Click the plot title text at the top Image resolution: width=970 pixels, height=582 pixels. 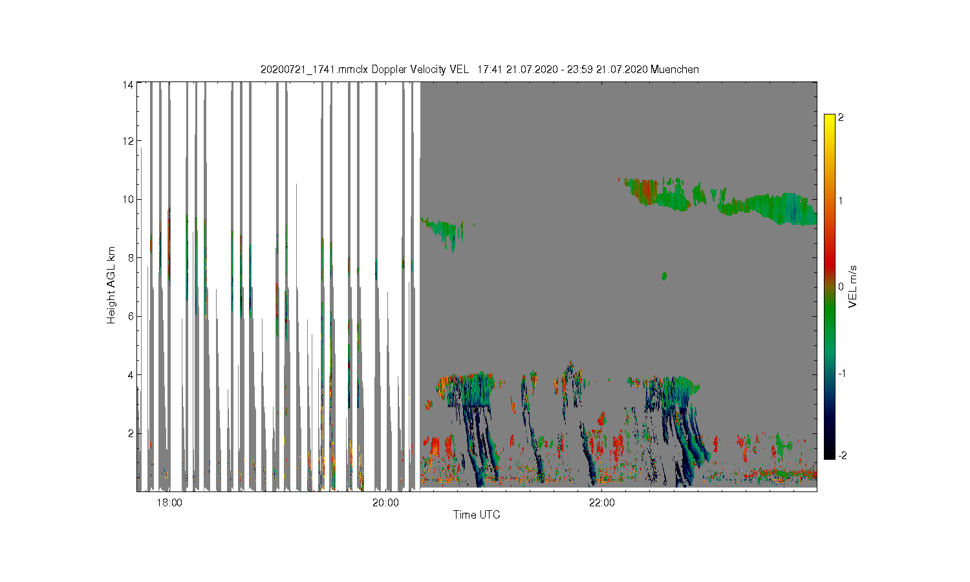tap(479, 69)
